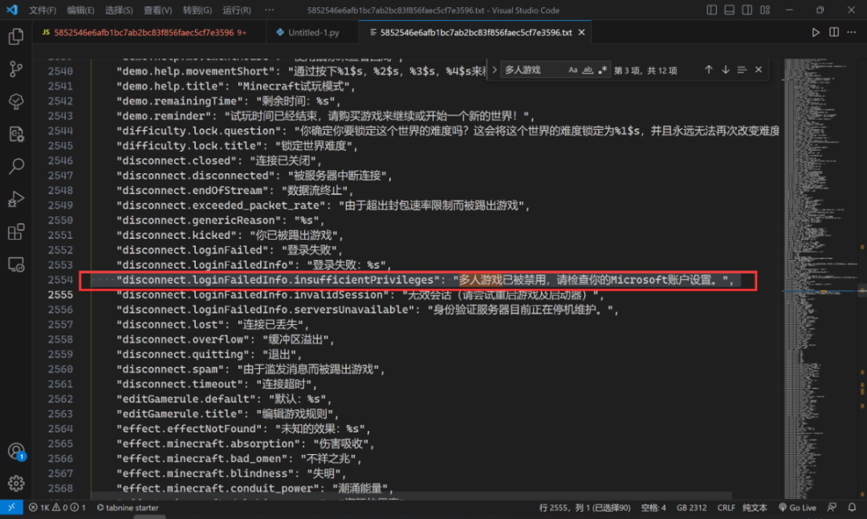Change file encoding GB 2312
The height and width of the screenshot is (519, 867).
pyautogui.click(x=691, y=508)
